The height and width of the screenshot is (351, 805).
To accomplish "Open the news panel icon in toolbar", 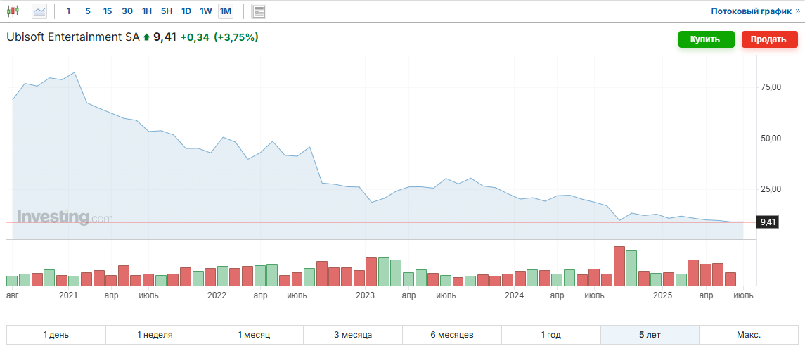I will [259, 11].
